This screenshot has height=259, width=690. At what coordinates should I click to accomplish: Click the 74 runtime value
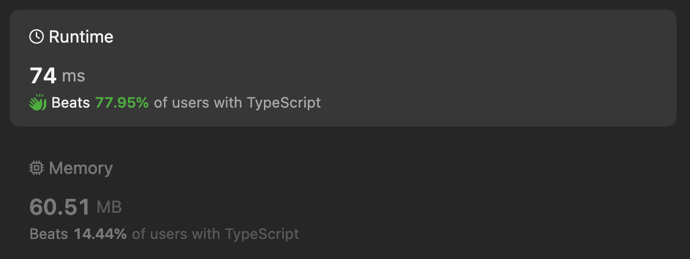pyautogui.click(x=43, y=76)
